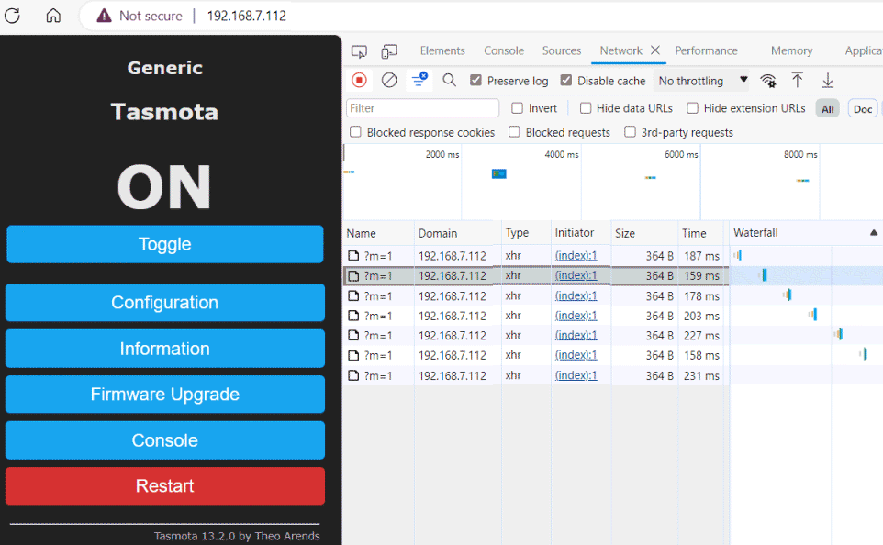Image resolution: width=883 pixels, height=545 pixels.
Task: Click the address bar URL 192.168.7.112
Action: [x=247, y=16]
